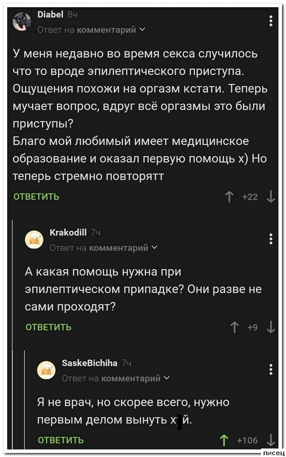Screen dimensions: 286x457
Task: Click SaskeBichiha's avatar image
Action: click(46, 370)
